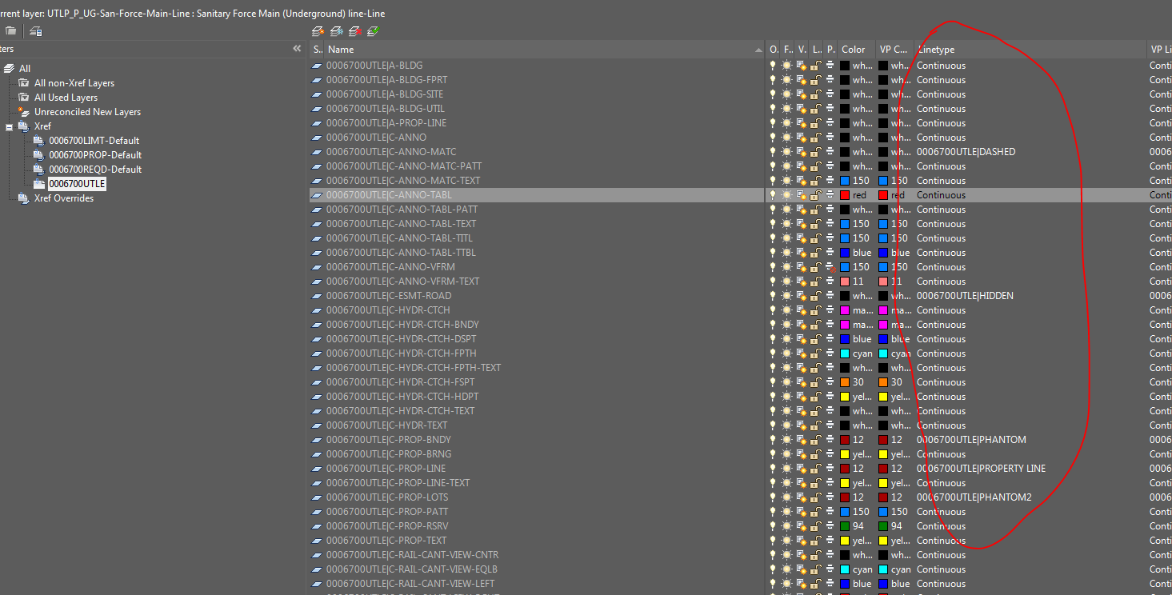Collapse the Filters panel with double chevron
Viewport: 1172px width, 595px height.
click(298, 49)
